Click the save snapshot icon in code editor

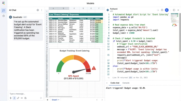click(x=162, y=10)
